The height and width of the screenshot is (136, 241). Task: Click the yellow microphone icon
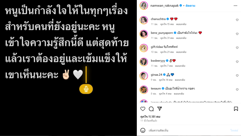click(86, 89)
